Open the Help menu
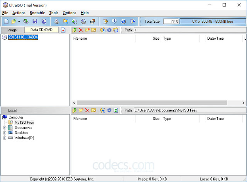This screenshot has height=182, width=247. click(x=85, y=13)
